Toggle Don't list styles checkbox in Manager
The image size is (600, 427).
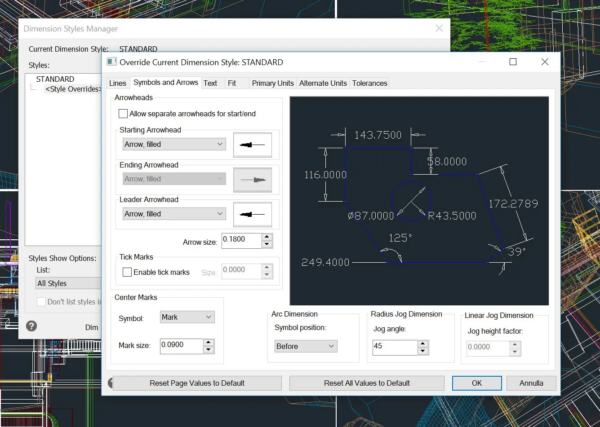click(41, 302)
